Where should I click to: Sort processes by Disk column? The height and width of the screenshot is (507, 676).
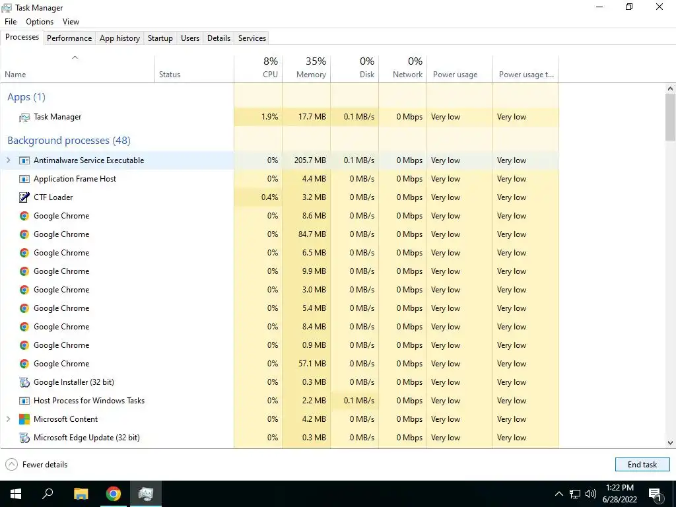tap(355, 69)
